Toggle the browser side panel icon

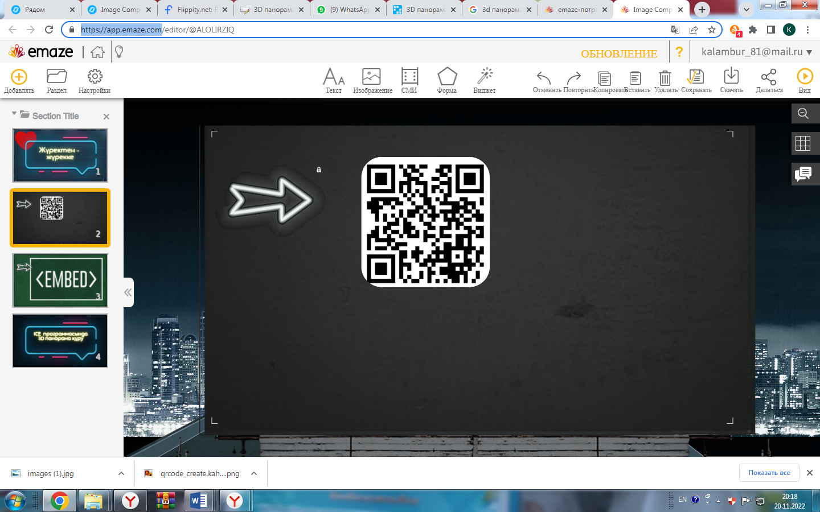771,30
